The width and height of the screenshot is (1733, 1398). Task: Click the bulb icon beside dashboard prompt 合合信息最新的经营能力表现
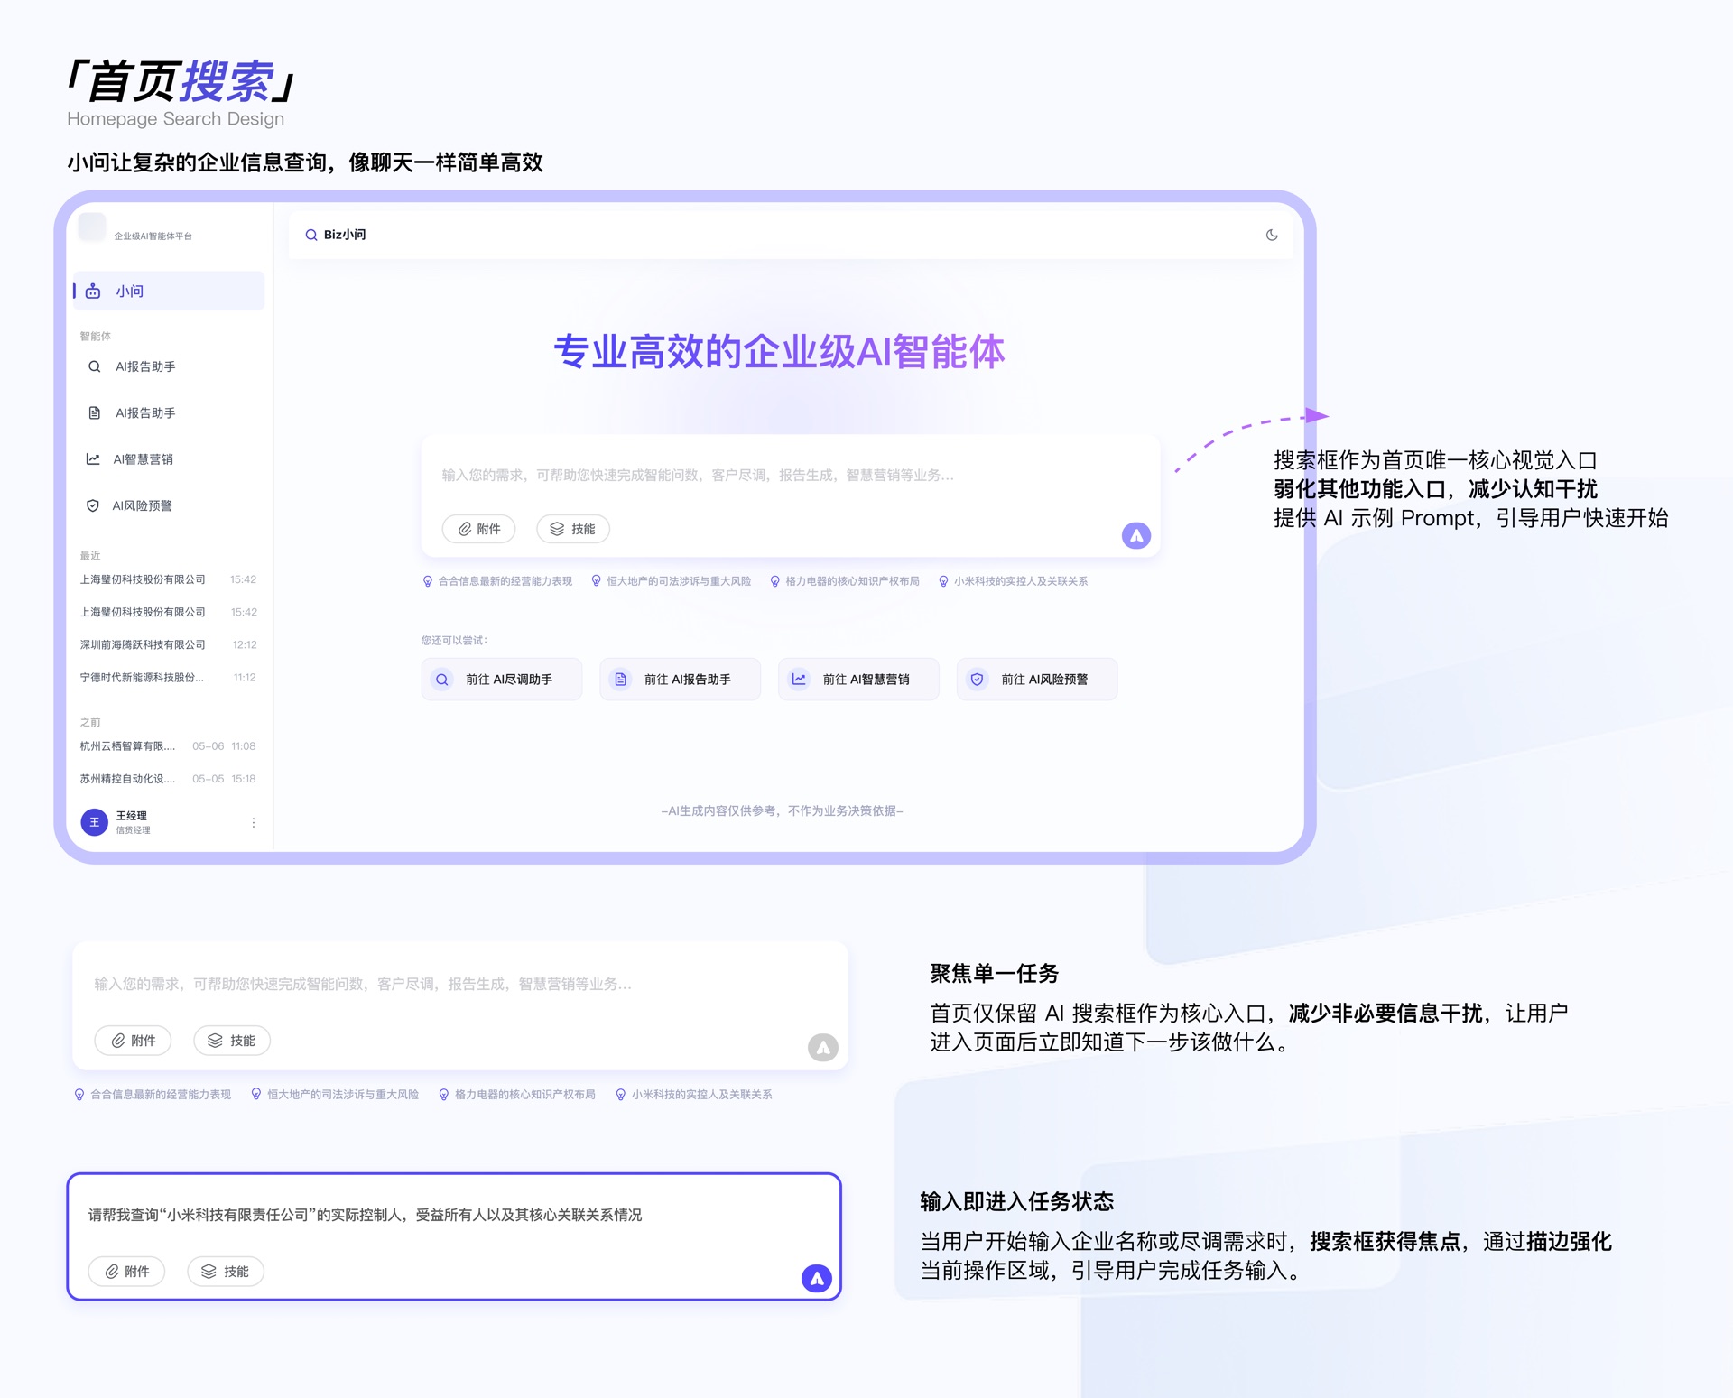pos(428,581)
